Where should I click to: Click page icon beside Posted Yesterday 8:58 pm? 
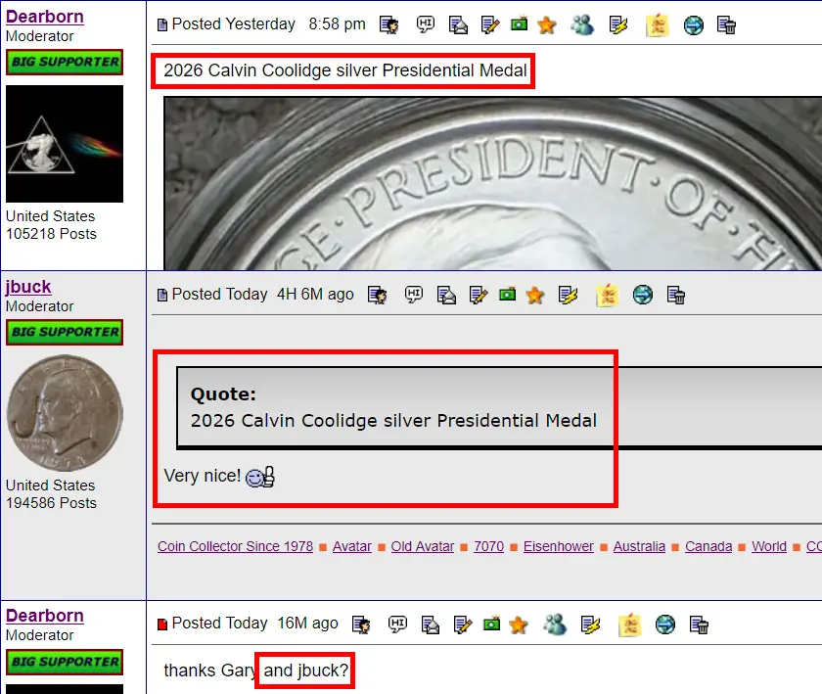(x=162, y=24)
